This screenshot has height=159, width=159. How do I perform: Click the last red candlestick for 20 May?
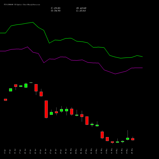click(133, 139)
